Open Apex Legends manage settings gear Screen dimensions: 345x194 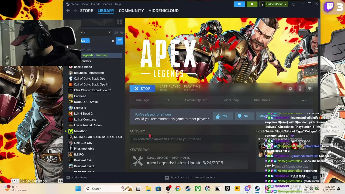pos(291,89)
